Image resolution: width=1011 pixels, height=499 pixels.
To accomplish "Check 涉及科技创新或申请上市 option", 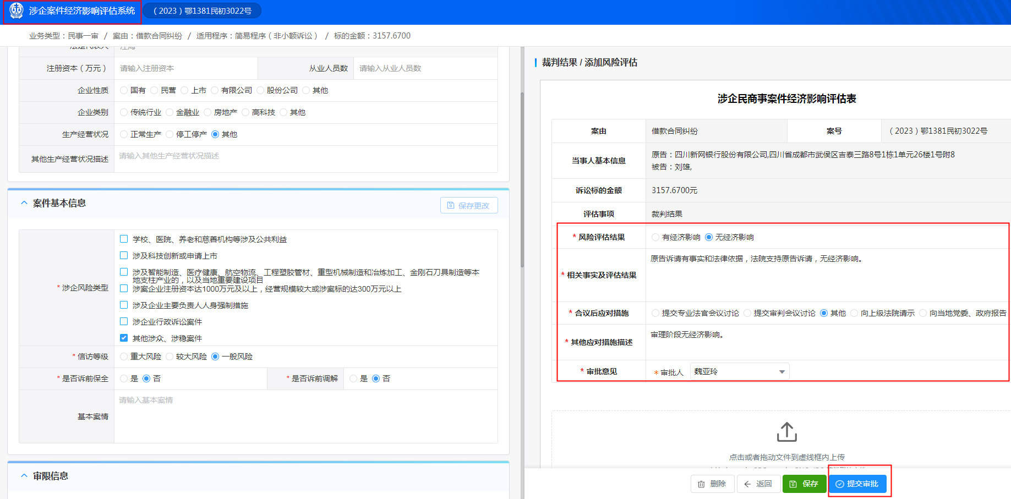I will [x=124, y=255].
